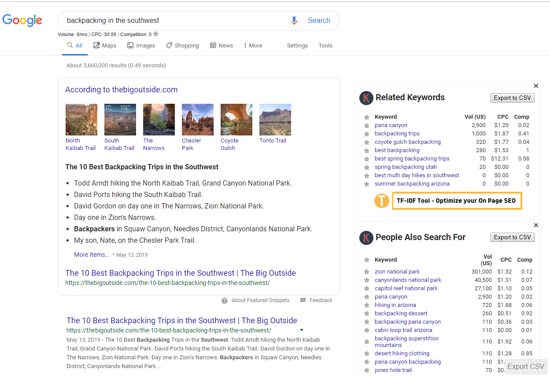The image size is (550, 376).
Task: Open the green dropdown arrow beside result URL
Action: click(302, 330)
